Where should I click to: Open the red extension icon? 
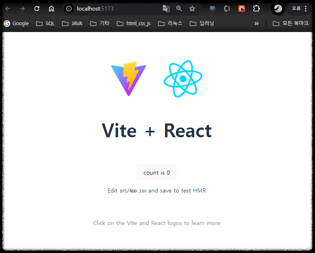[x=242, y=9]
